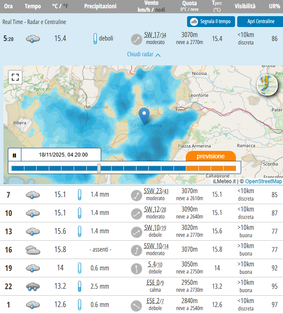
Task: Click the Segnala il tempo button
Action: click(x=211, y=21)
